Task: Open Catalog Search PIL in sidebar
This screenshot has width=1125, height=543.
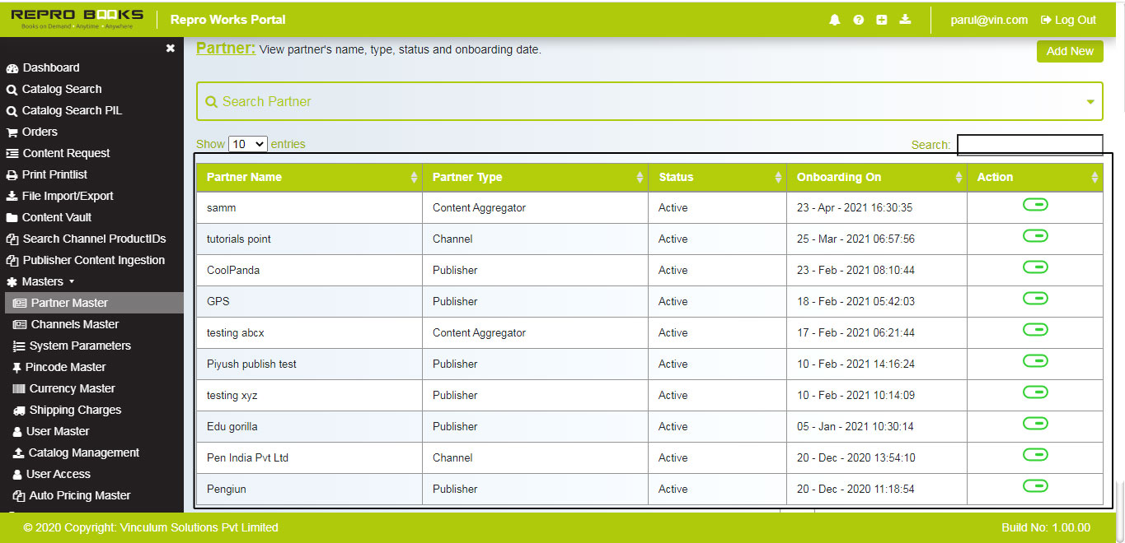Action: click(x=71, y=110)
